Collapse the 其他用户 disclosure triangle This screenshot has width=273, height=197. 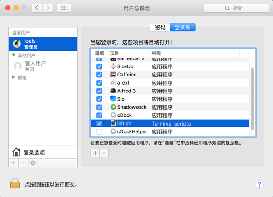pyautogui.click(x=14, y=55)
